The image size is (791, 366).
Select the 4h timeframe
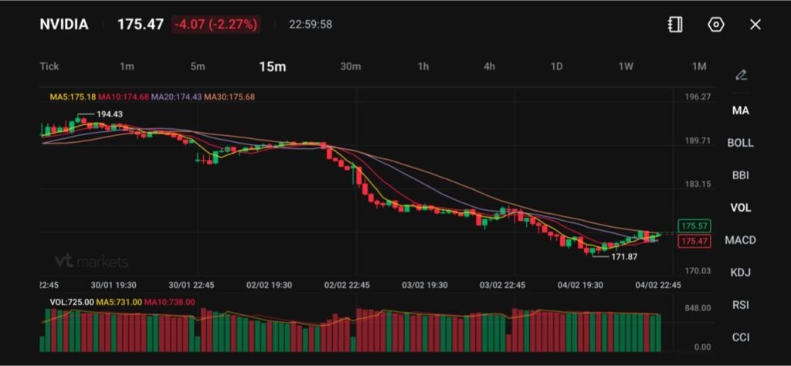[490, 66]
